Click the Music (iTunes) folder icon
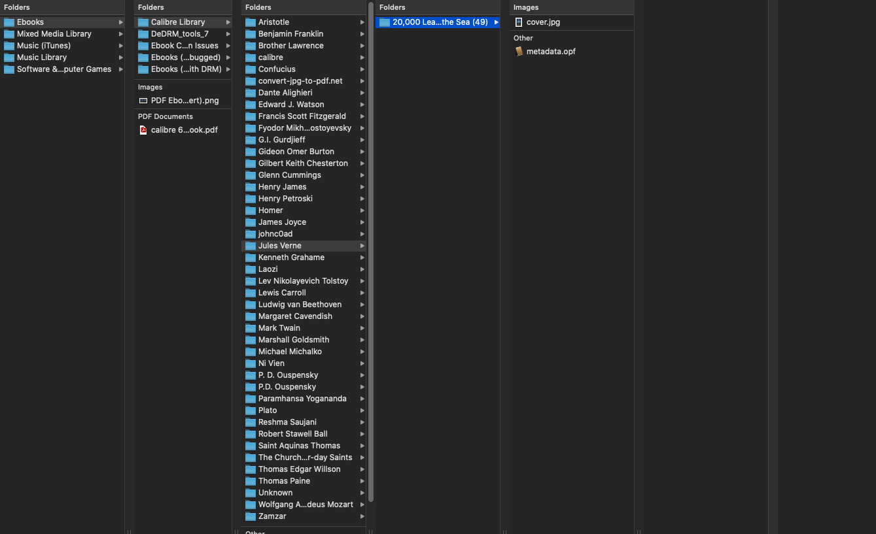Screen dimensions: 876x534 point(9,46)
